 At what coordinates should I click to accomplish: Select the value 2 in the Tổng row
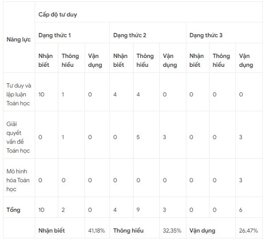[63, 209]
